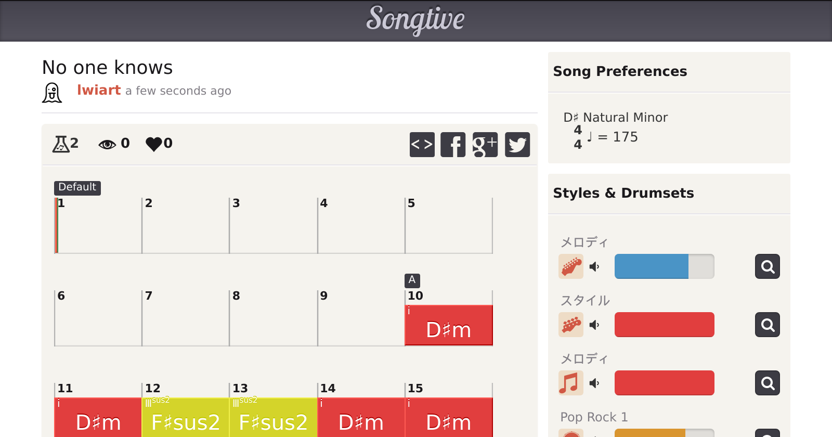Click the heart likes icon

(x=154, y=144)
